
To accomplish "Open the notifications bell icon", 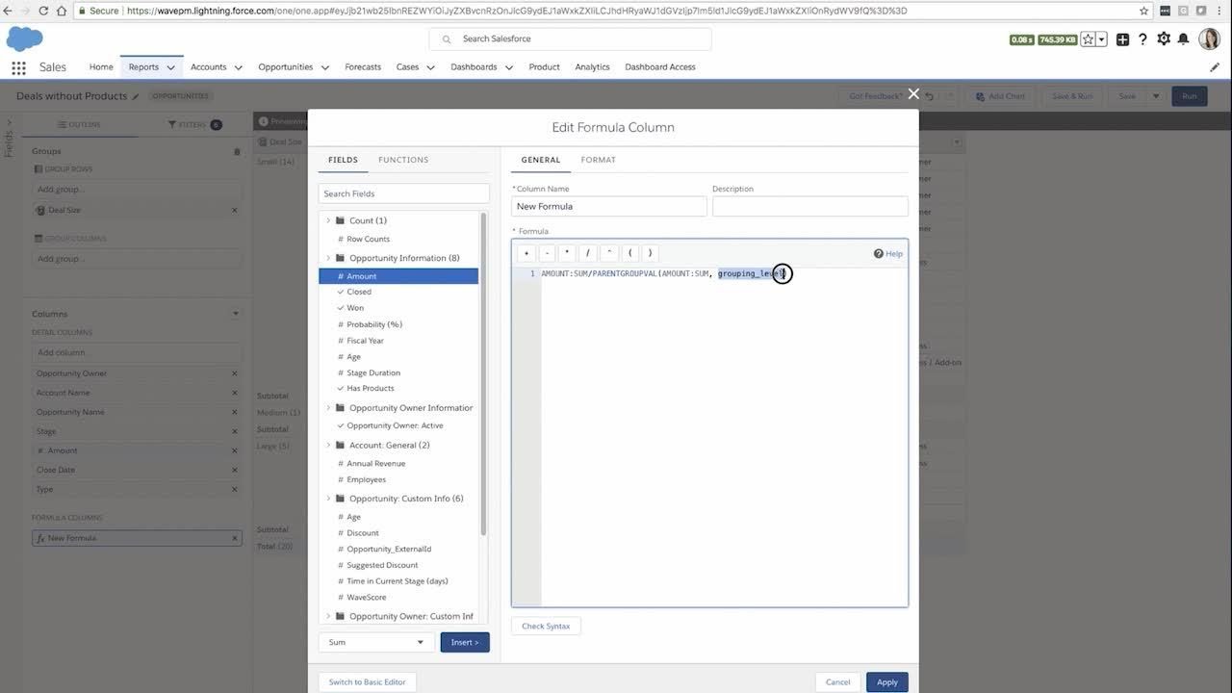I will point(1184,39).
